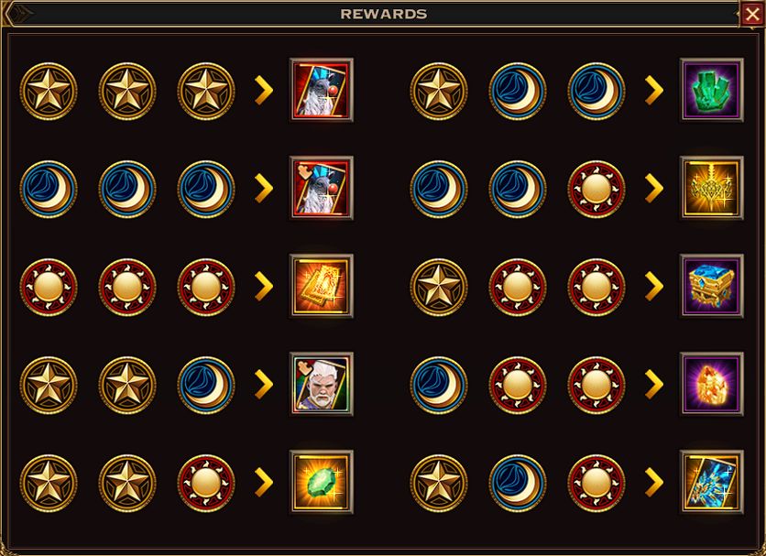Screen dimensions: 766x556
Task: Close the Rewards window
Action: [752, 14]
